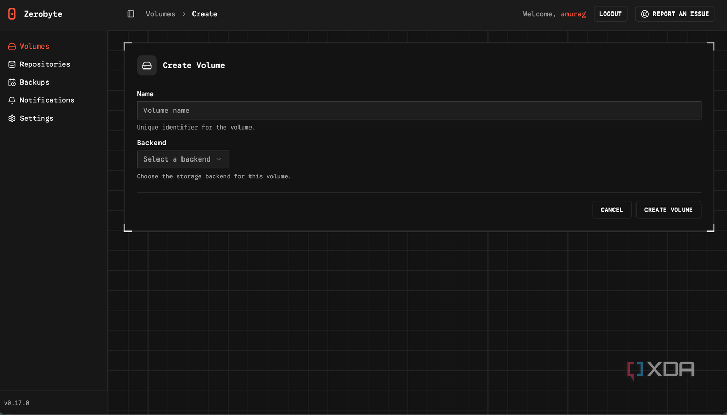Image resolution: width=727 pixels, height=415 pixels.
Task: Click the Create Volume button
Action: point(668,210)
